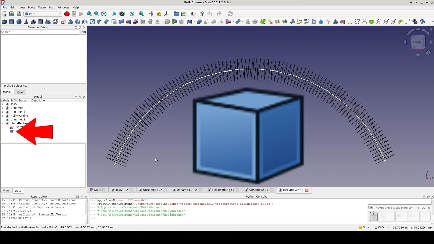Image resolution: width=434 pixels, height=244 pixels.
Task: Click the Description column header
Action: click(x=39, y=100)
